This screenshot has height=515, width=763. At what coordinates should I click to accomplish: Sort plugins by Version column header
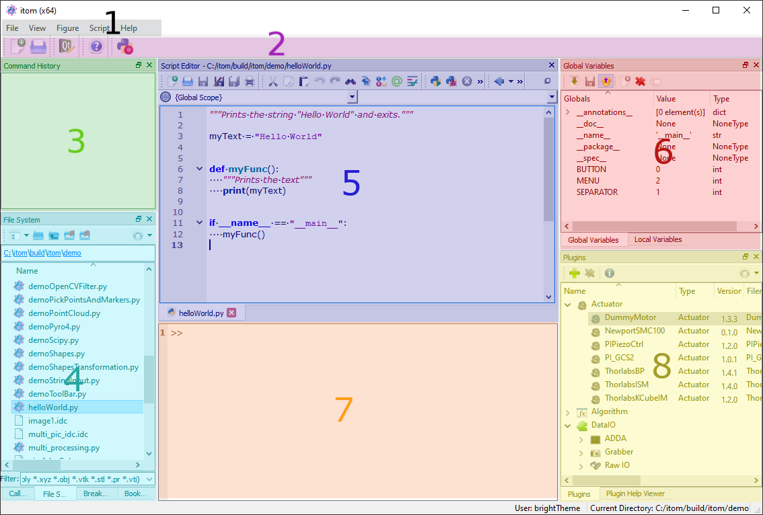729,291
